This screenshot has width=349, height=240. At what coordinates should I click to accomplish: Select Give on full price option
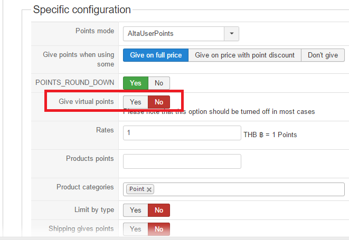tap(156, 55)
